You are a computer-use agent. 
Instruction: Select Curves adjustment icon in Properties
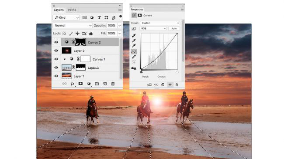(x=134, y=15)
